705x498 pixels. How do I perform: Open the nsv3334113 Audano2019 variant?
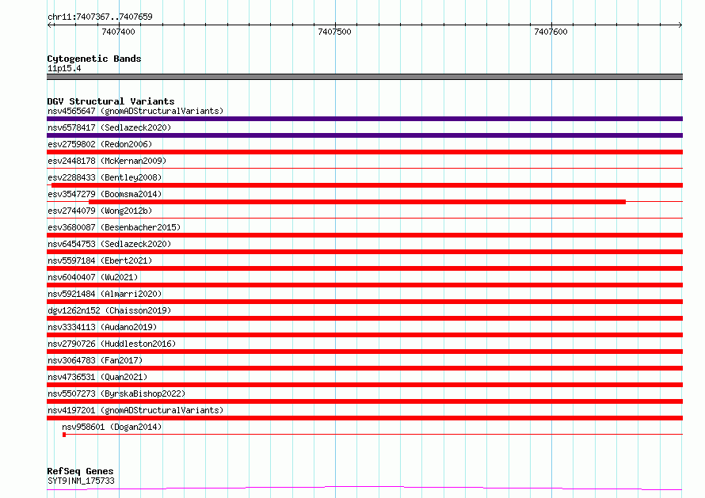click(364, 335)
